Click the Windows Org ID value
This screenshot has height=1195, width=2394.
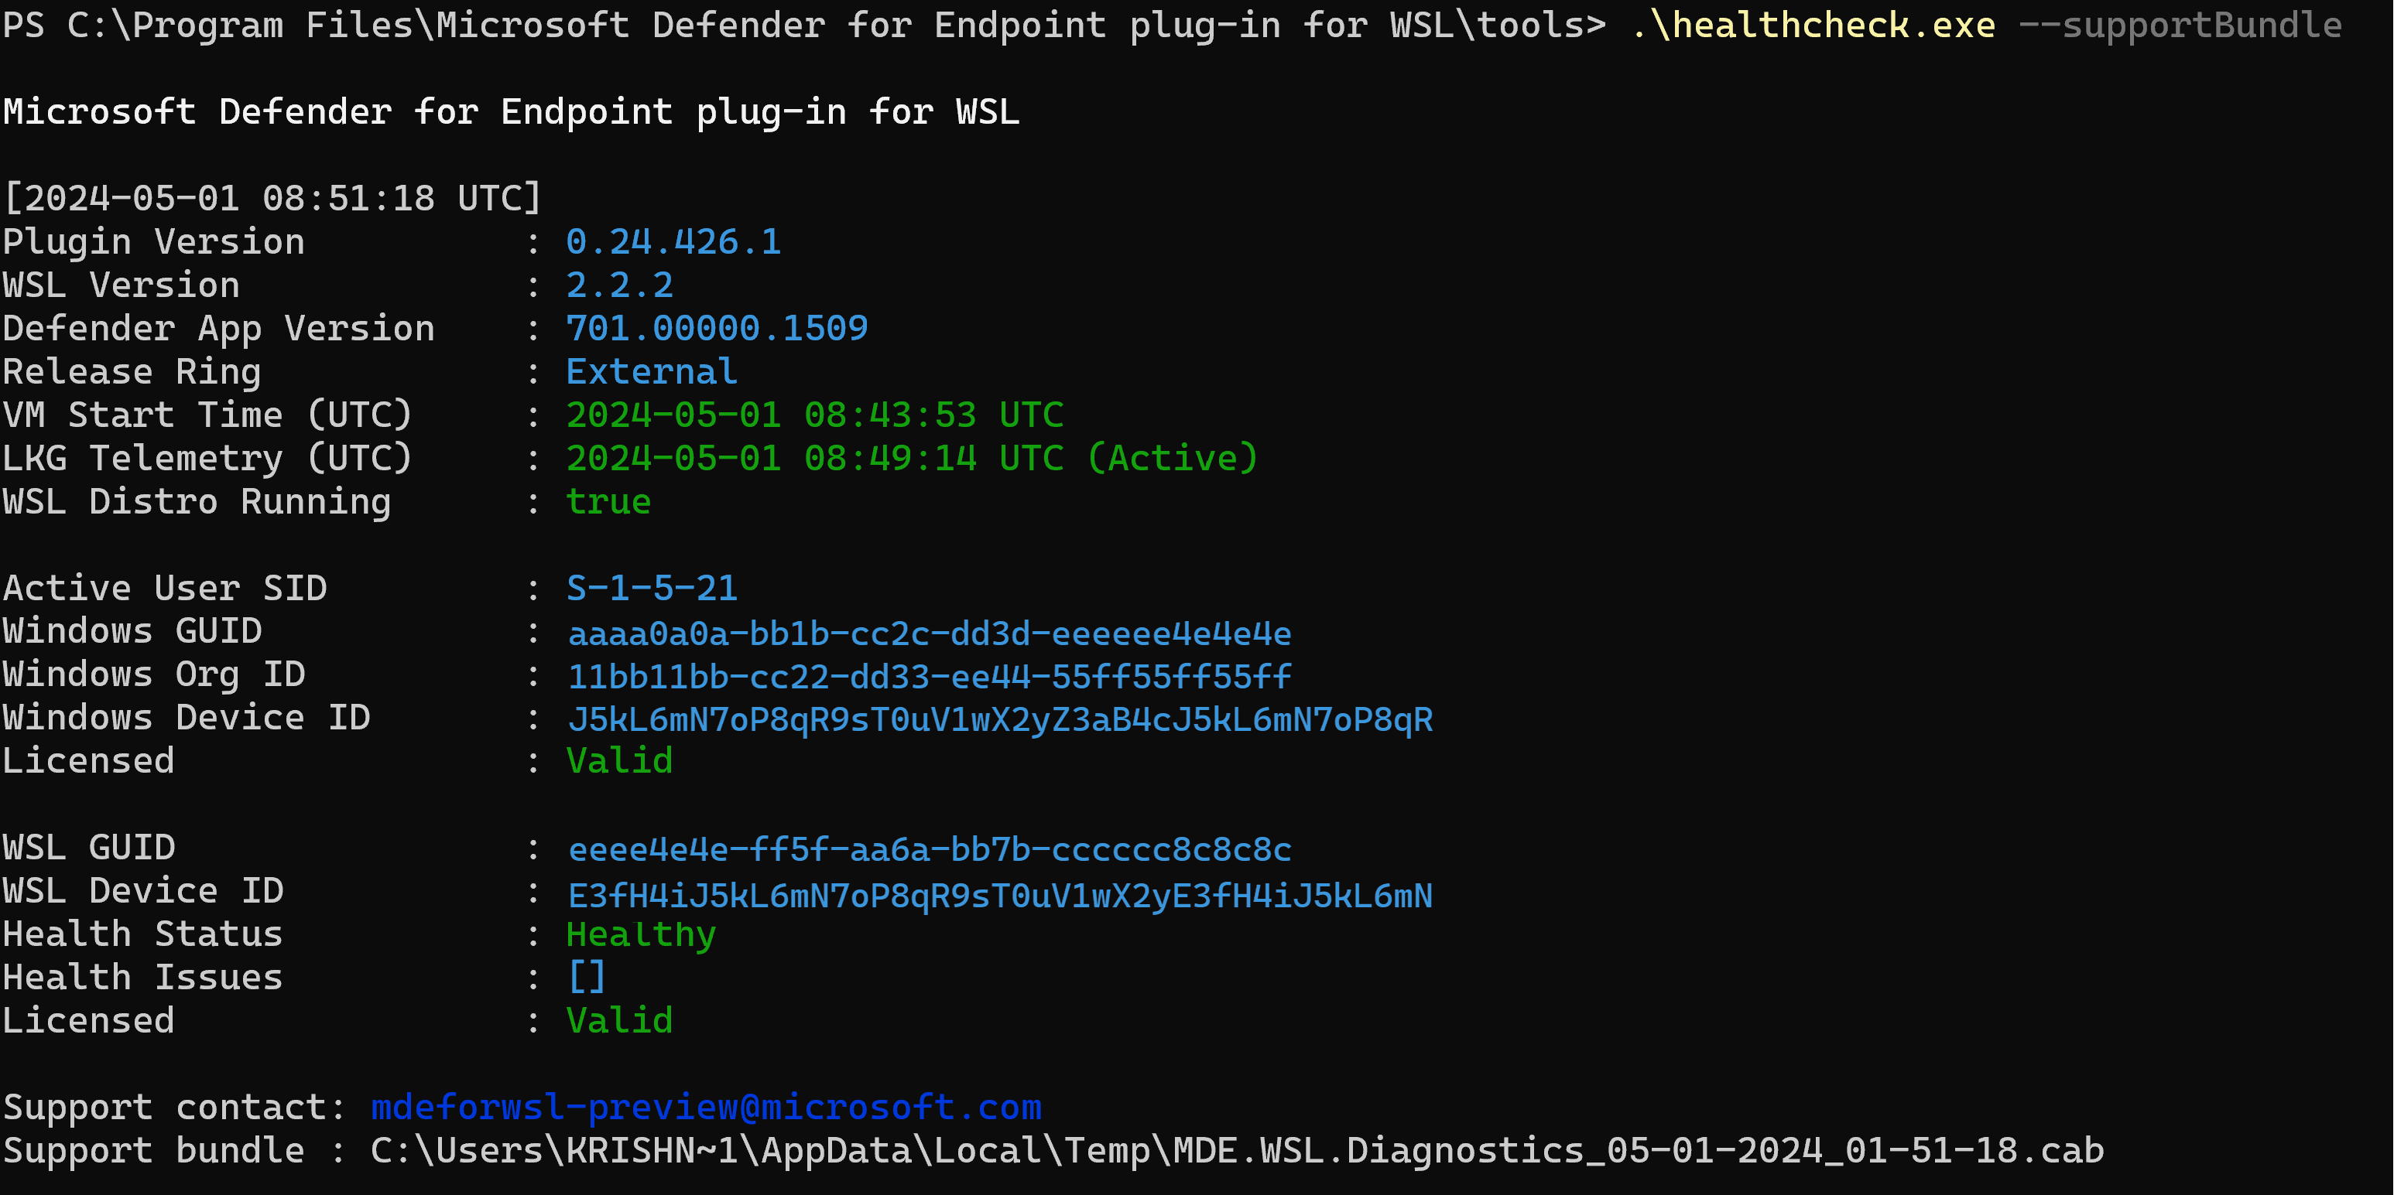pyautogui.click(x=930, y=676)
